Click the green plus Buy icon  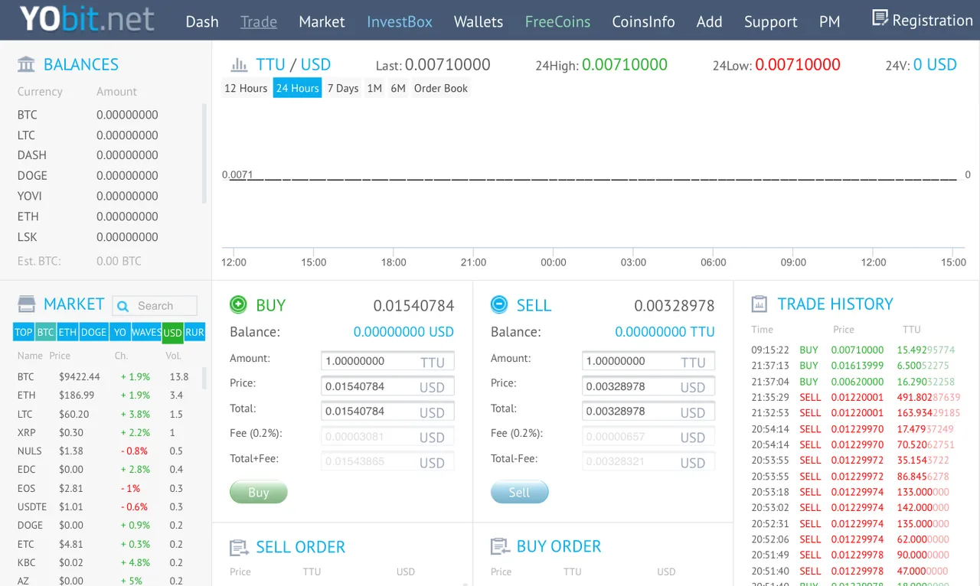(238, 304)
